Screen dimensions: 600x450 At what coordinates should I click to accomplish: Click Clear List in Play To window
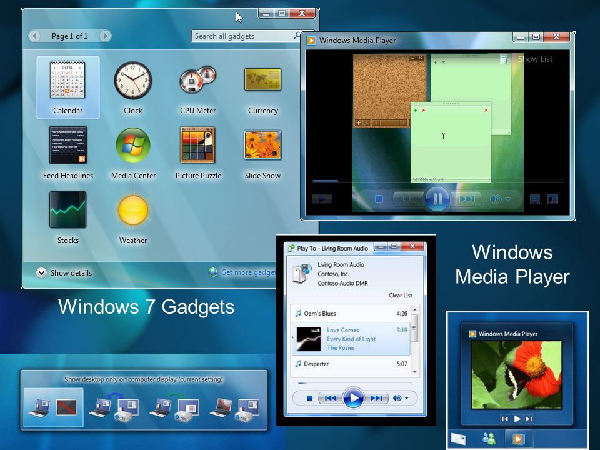[x=400, y=296]
